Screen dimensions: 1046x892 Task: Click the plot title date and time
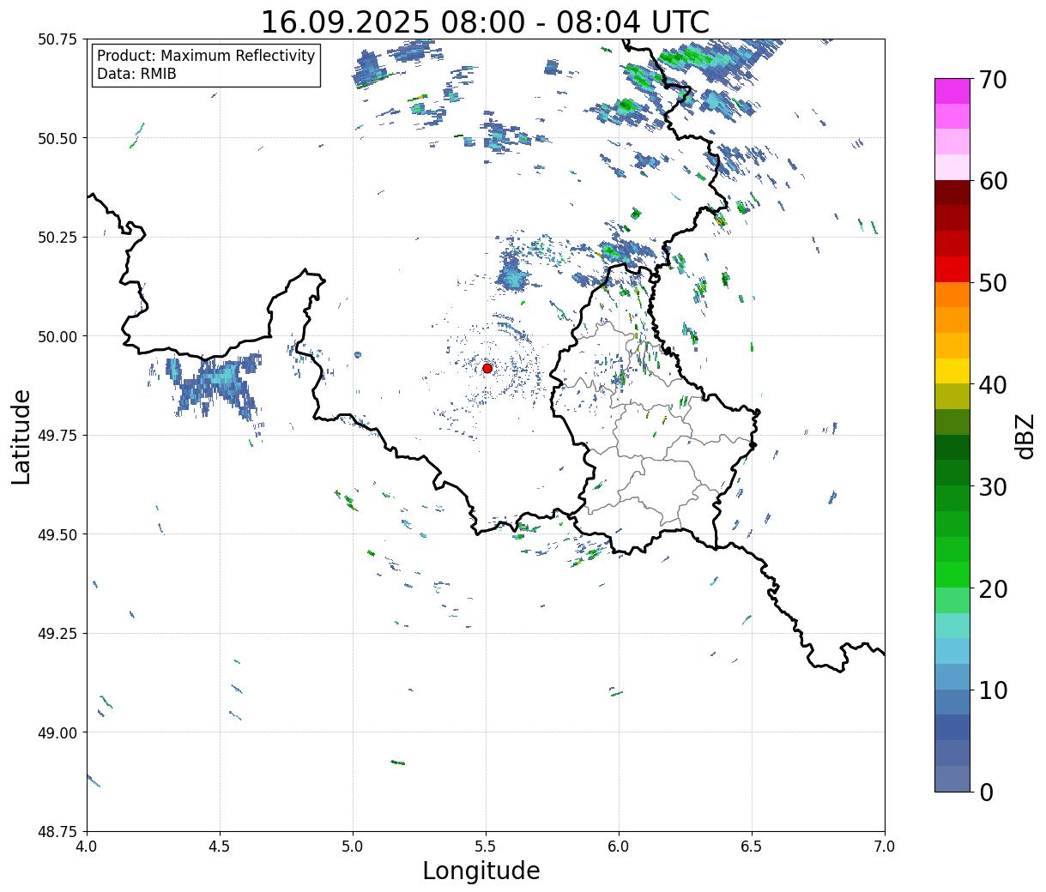point(485,21)
